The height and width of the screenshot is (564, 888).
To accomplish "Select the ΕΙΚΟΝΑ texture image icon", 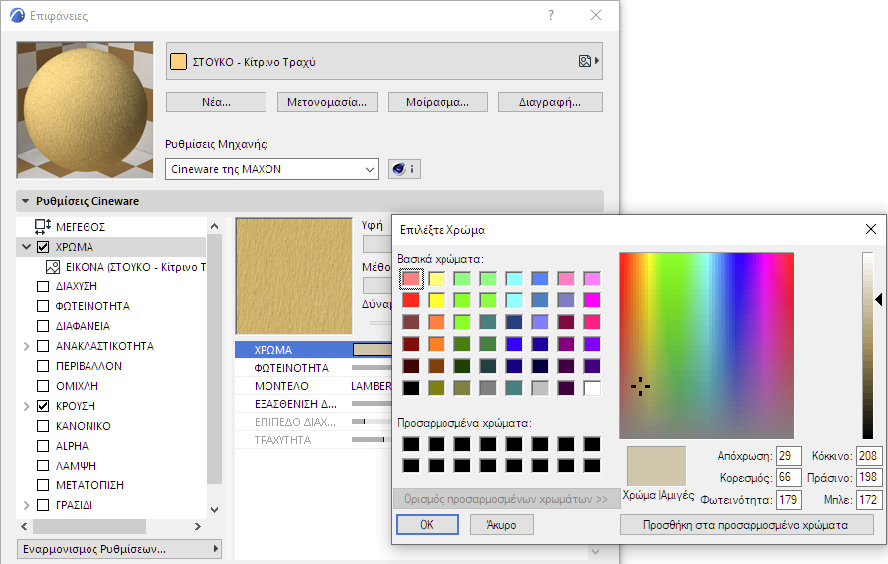I will tap(52, 267).
